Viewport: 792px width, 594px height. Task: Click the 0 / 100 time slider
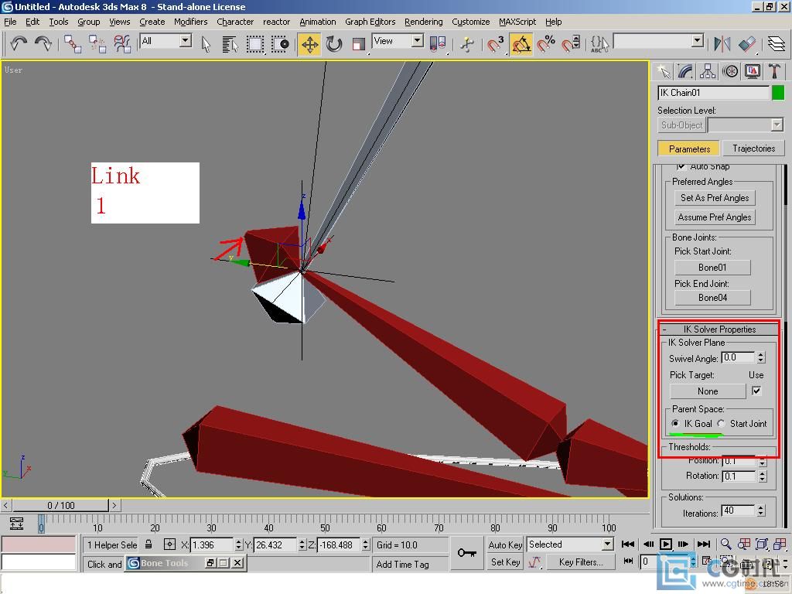60,505
